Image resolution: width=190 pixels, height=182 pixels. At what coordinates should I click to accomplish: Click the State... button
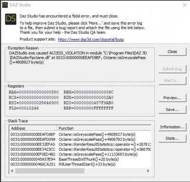point(172,138)
